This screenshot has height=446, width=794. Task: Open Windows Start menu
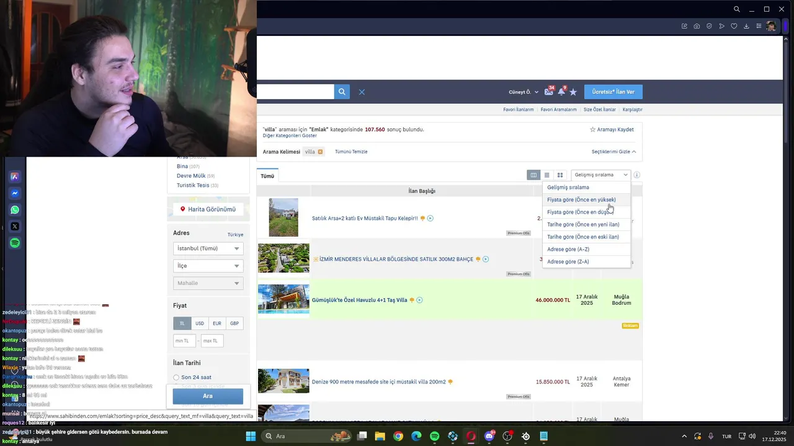point(251,436)
